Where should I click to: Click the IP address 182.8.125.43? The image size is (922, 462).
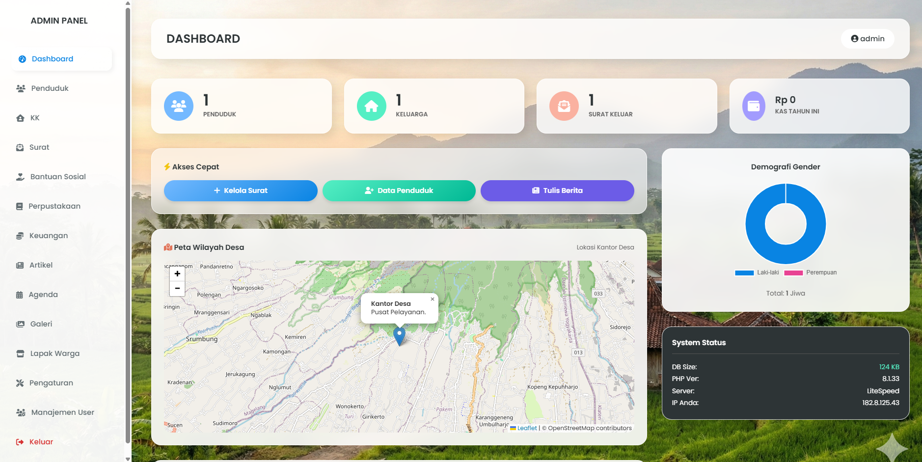pyautogui.click(x=881, y=403)
